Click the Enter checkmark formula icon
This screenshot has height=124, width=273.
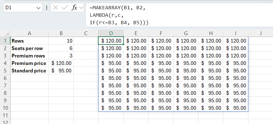(65, 8)
